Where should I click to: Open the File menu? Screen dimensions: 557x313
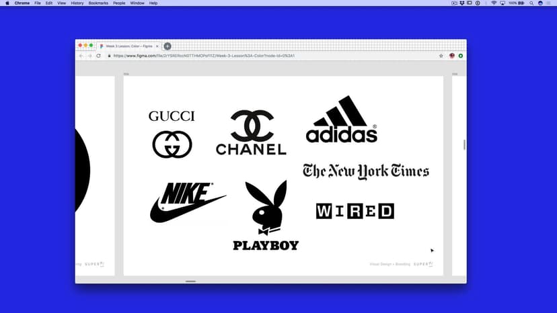tap(37, 3)
